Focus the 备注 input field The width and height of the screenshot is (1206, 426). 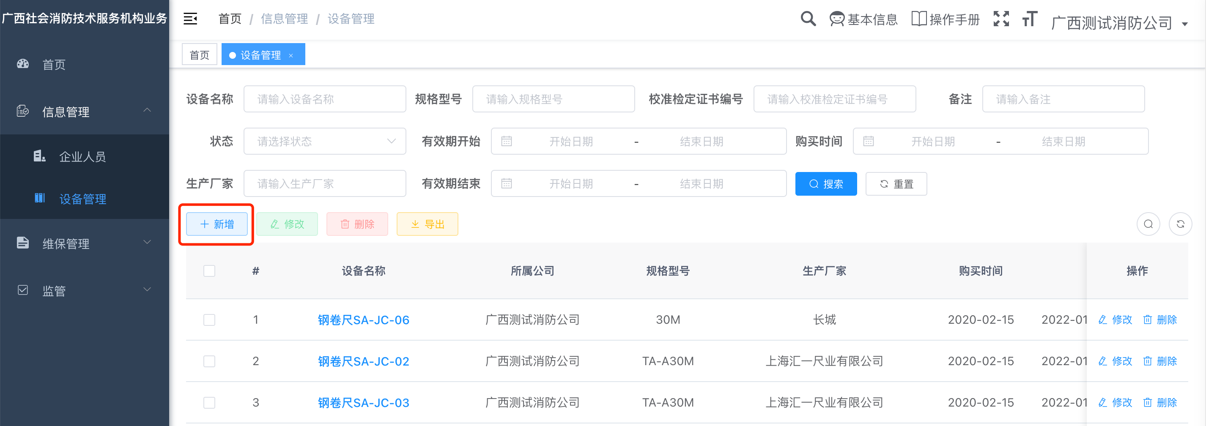[1063, 99]
